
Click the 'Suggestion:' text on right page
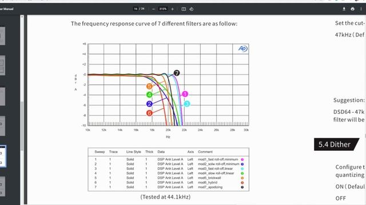tap(349, 100)
